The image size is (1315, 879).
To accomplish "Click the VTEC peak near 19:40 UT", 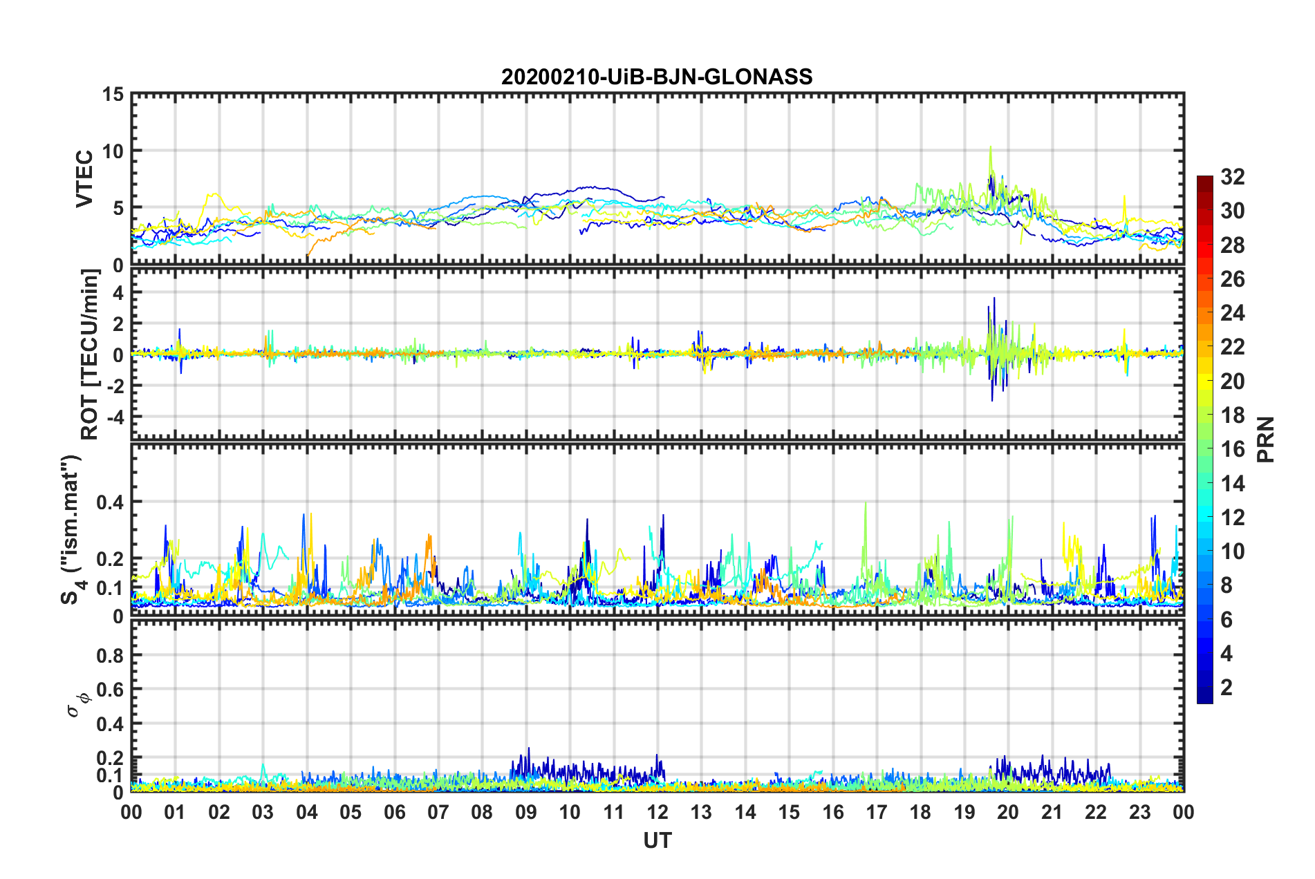I will [x=991, y=147].
